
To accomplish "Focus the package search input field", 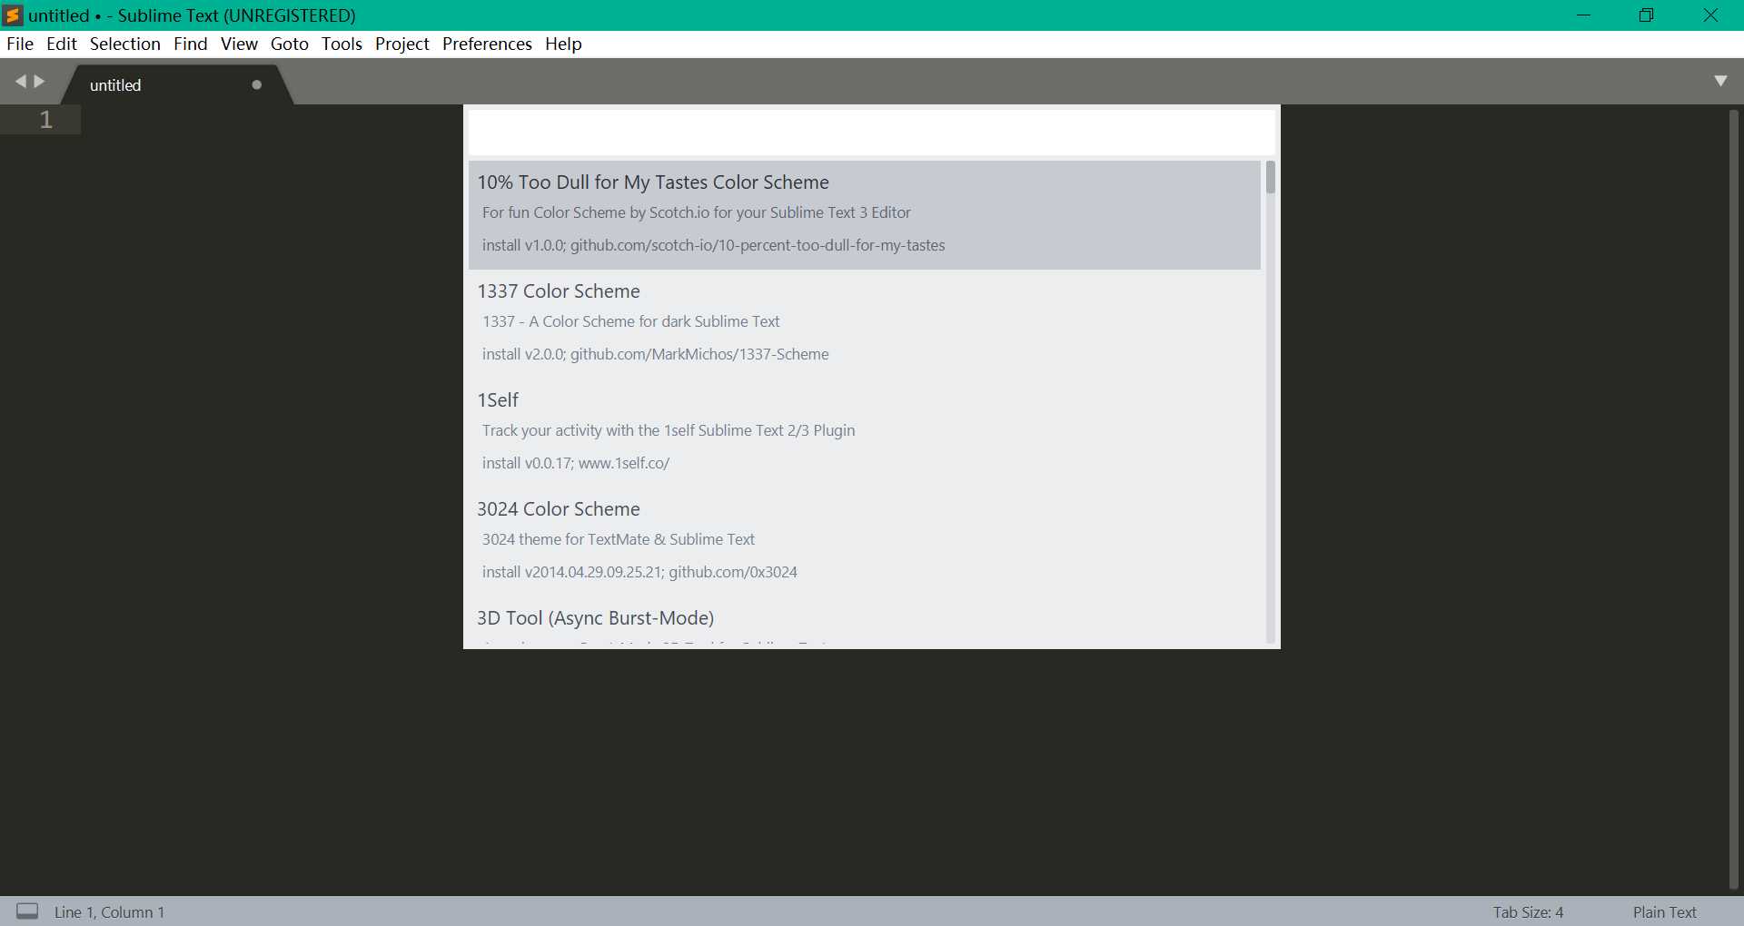I will tap(871, 133).
